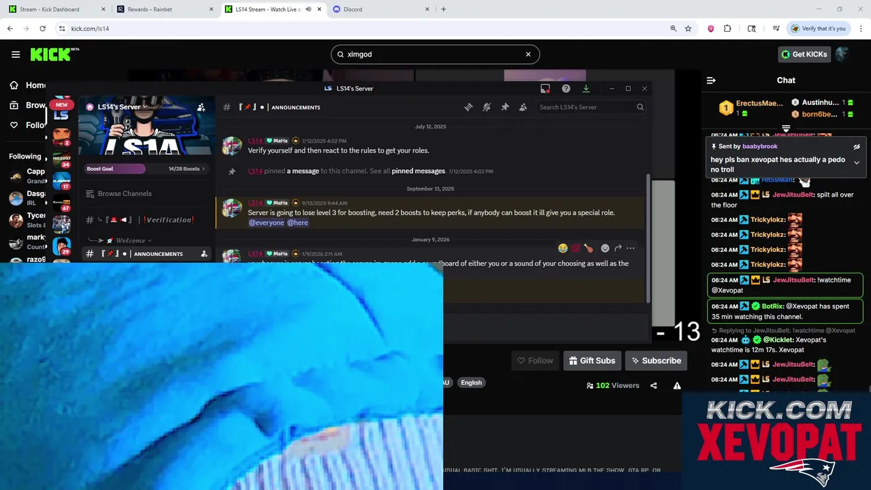The image size is (871, 490).
Task: Click the Get KICKs button
Action: pos(804,54)
